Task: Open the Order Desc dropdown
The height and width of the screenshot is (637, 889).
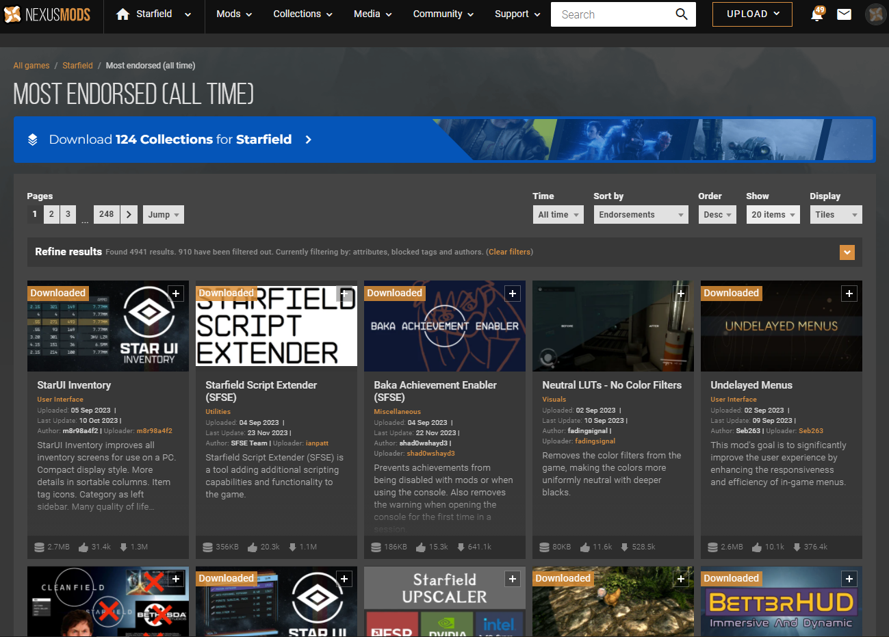Action: tap(717, 215)
